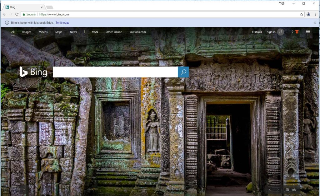The height and width of the screenshot is (196, 320).
Task: Open the News section
Action: [73, 32]
